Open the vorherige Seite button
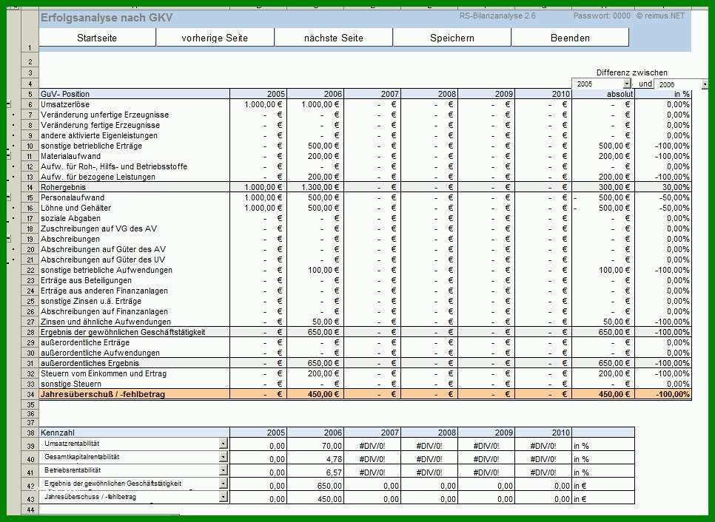The image size is (715, 522). click(215, 38)
